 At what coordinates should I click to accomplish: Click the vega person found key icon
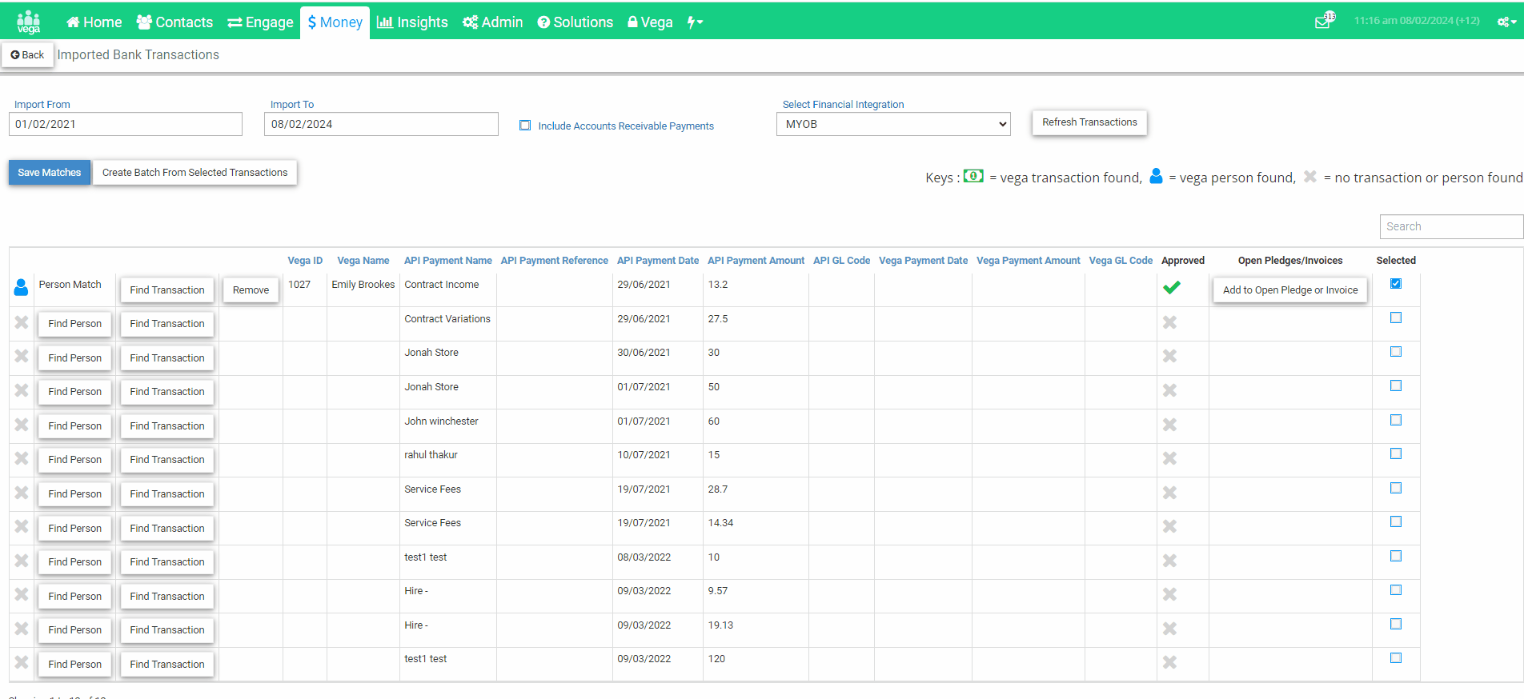point(1156,176)
